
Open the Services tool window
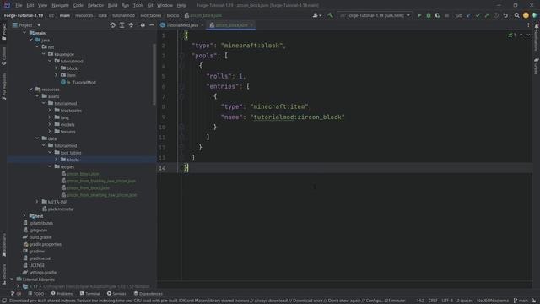[x=116, y=294]
